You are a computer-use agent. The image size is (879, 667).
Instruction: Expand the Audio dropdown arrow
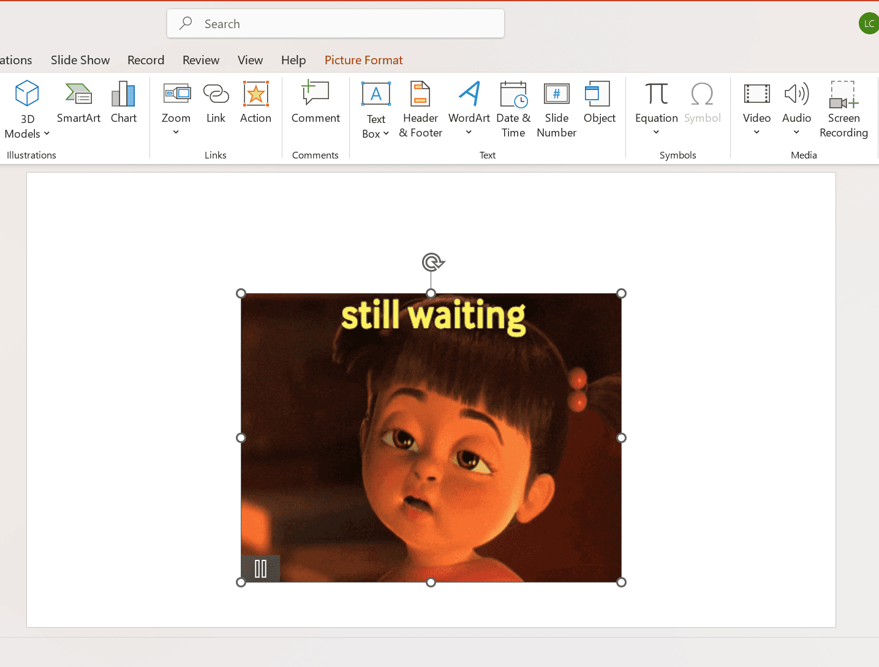(x=796, y=132)
